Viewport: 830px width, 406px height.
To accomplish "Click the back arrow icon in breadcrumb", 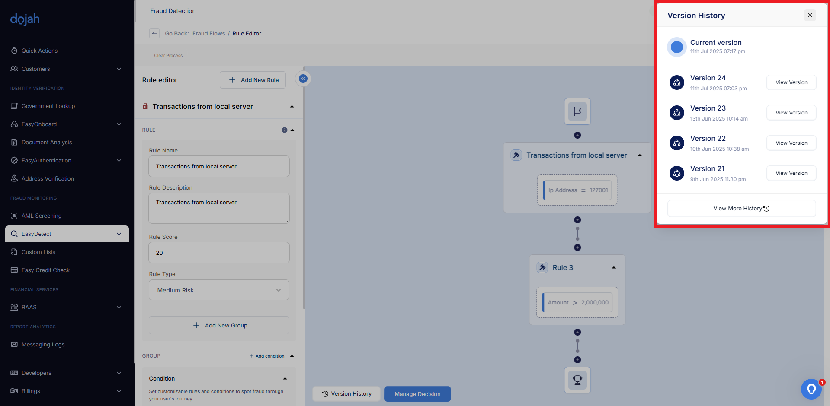I will [154, 33].
